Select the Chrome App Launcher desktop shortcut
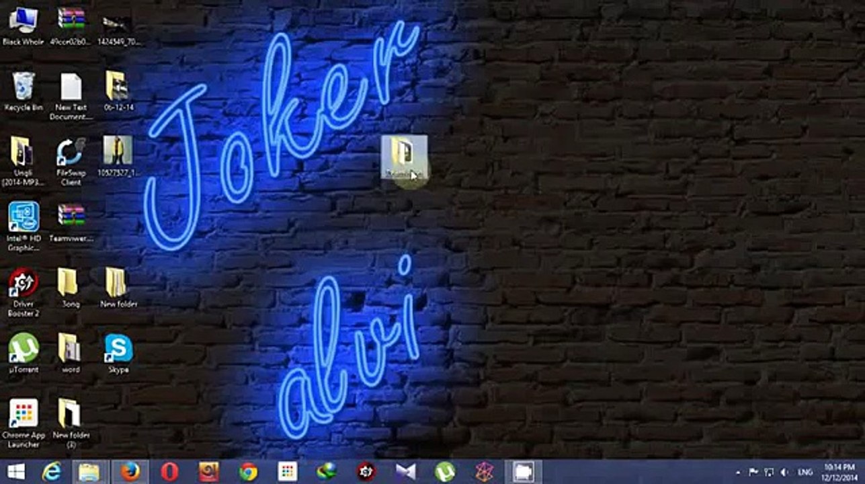The width and height of the screenshot is (865, 484). [x=23, y=424]
